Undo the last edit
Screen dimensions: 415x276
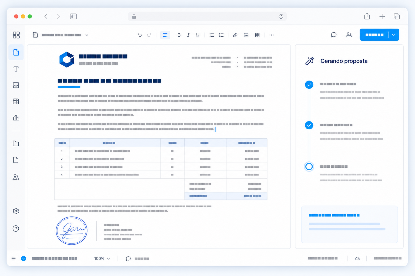coord(139,35)
